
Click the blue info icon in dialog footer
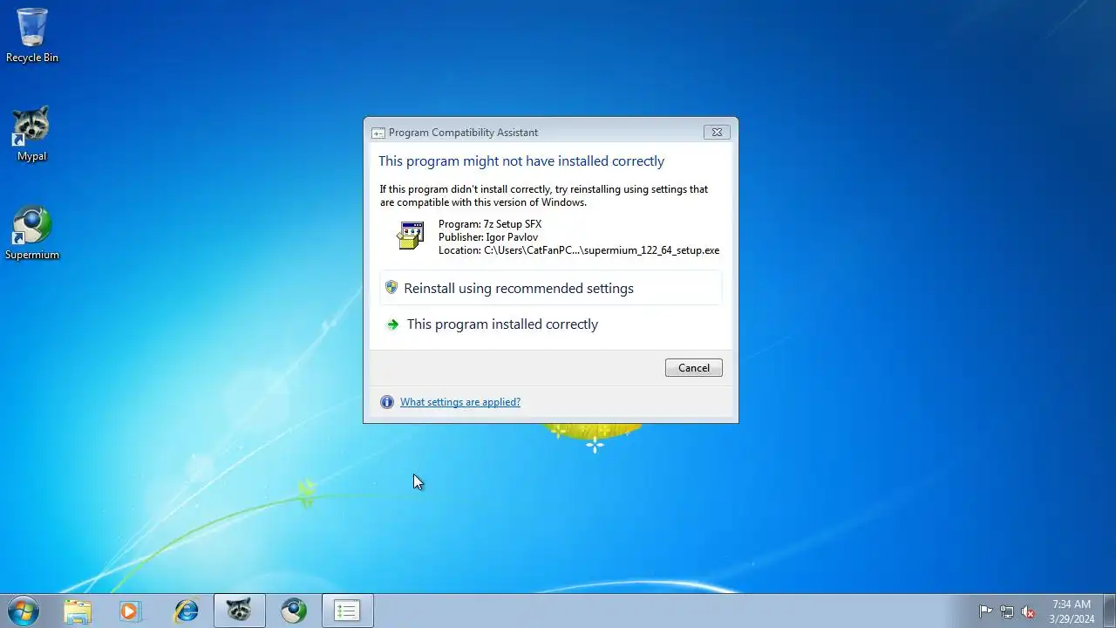[387, 402]
